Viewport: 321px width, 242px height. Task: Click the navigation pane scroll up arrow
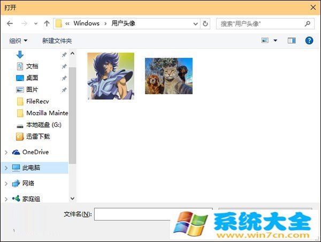[x=72, y=54]
